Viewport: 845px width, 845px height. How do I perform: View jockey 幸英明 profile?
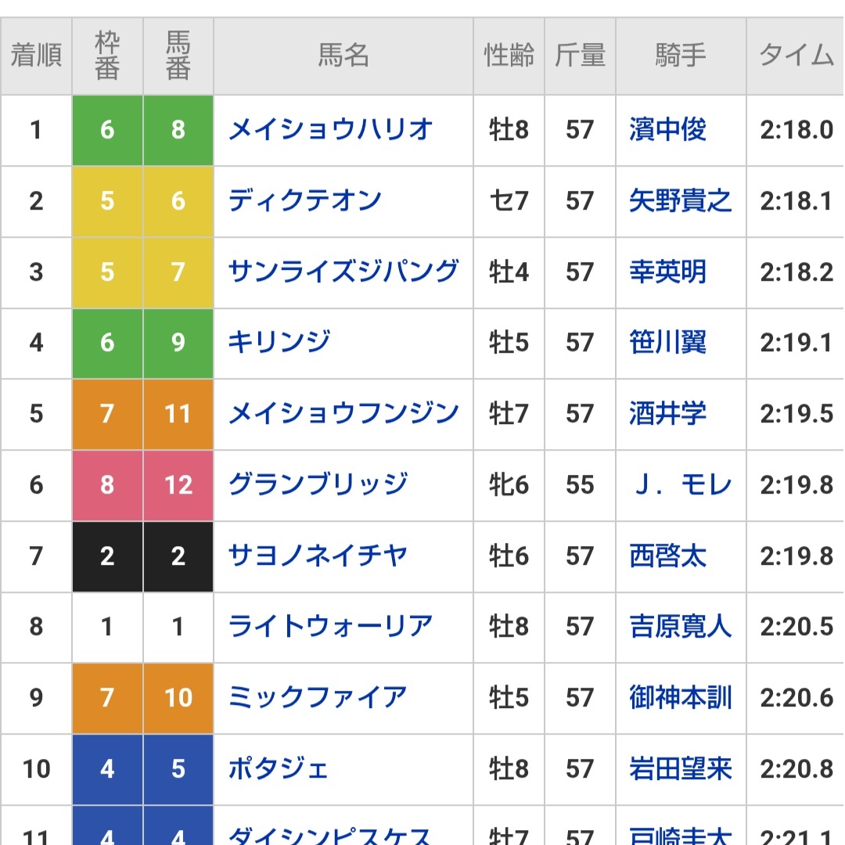pyautogui.click(x=667, y=271)
